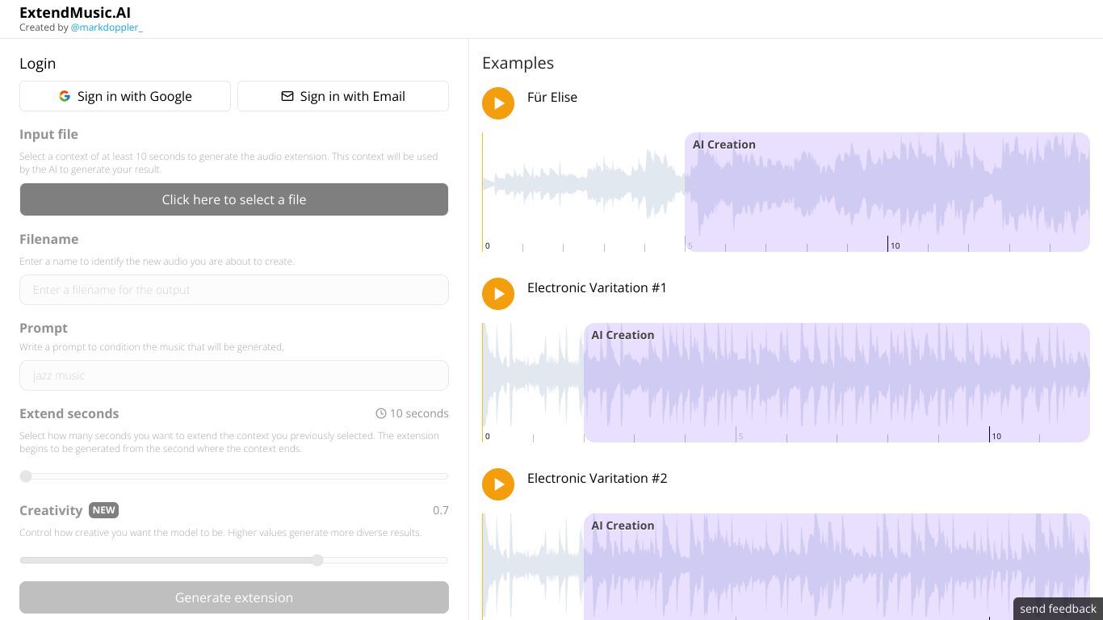Image resolution: width=1103 pixels, height=620 pixels.
Task: Click the 0.7 creativity value
Action: click(441, 510)
